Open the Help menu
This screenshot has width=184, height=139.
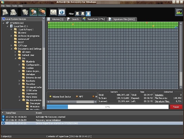pyautogui.click(x=21, y=6)
